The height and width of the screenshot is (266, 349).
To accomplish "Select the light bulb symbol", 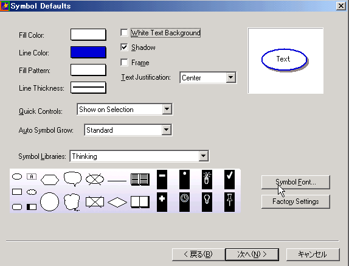I will point(207,202).
